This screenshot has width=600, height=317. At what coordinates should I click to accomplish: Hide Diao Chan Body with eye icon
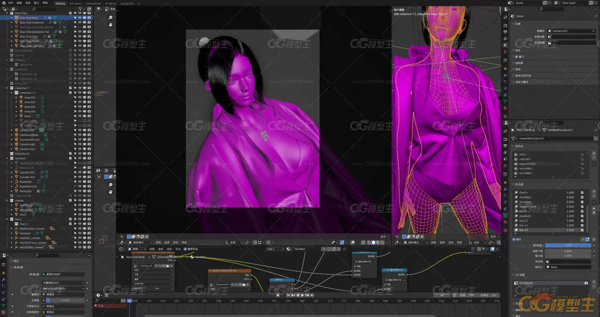coord(80,18)
